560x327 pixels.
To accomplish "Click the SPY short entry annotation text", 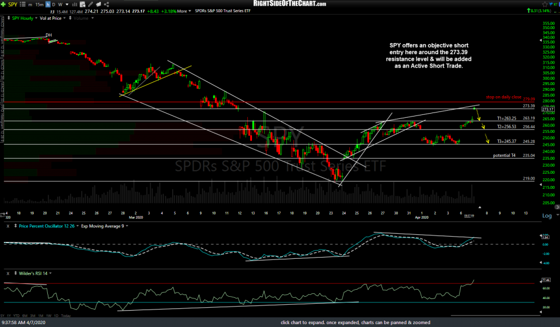I will pyautogui.click(x=429, y=56).
